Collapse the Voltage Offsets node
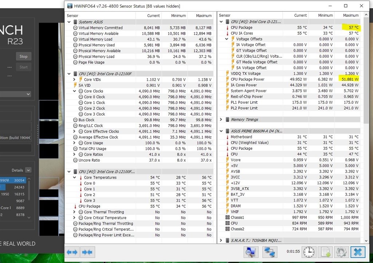This screenshot has height=263, width=373. [x=227, y=39]
